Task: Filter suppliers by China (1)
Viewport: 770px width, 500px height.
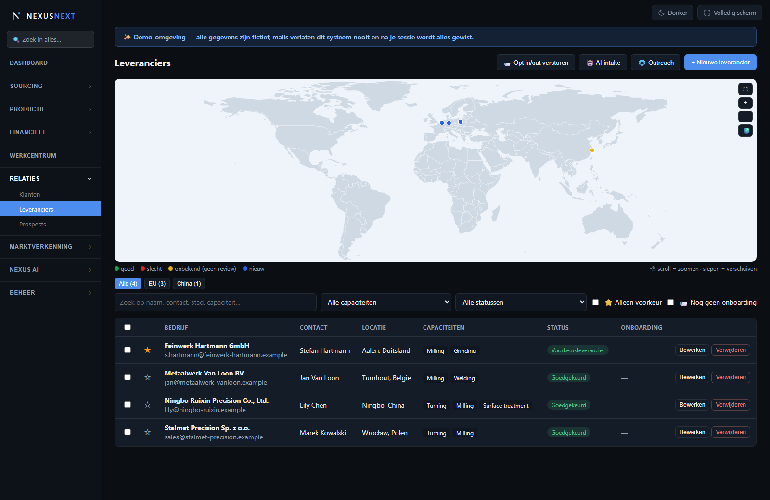Action: click(x=189, y=284)
